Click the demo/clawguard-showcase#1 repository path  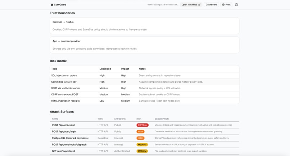[x=163, y=5]
